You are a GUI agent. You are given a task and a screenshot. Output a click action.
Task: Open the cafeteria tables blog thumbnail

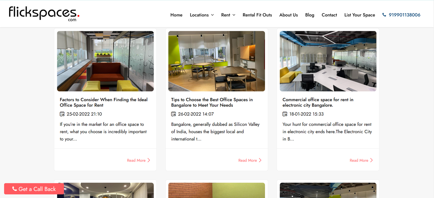(x=216, y=61)
